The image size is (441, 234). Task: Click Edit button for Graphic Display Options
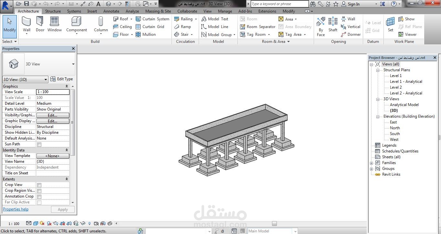53,121
